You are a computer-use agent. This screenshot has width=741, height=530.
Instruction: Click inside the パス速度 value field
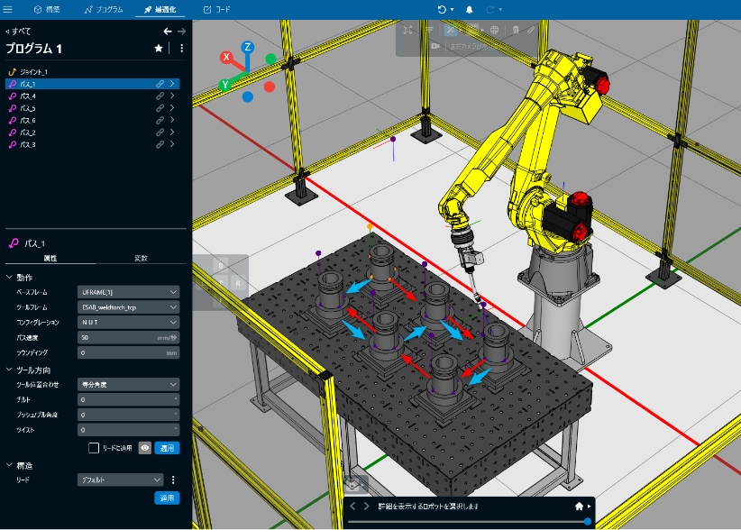[117, 338]
